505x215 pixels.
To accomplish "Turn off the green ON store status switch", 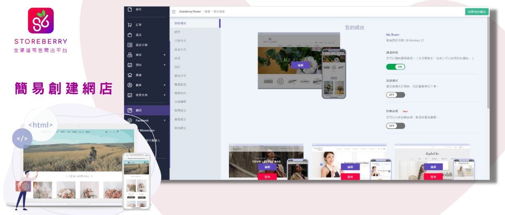I will coord(396,67).
